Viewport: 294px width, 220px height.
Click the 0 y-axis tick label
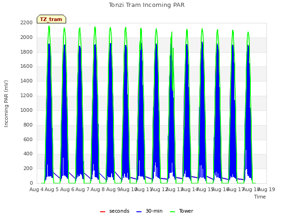31,183
